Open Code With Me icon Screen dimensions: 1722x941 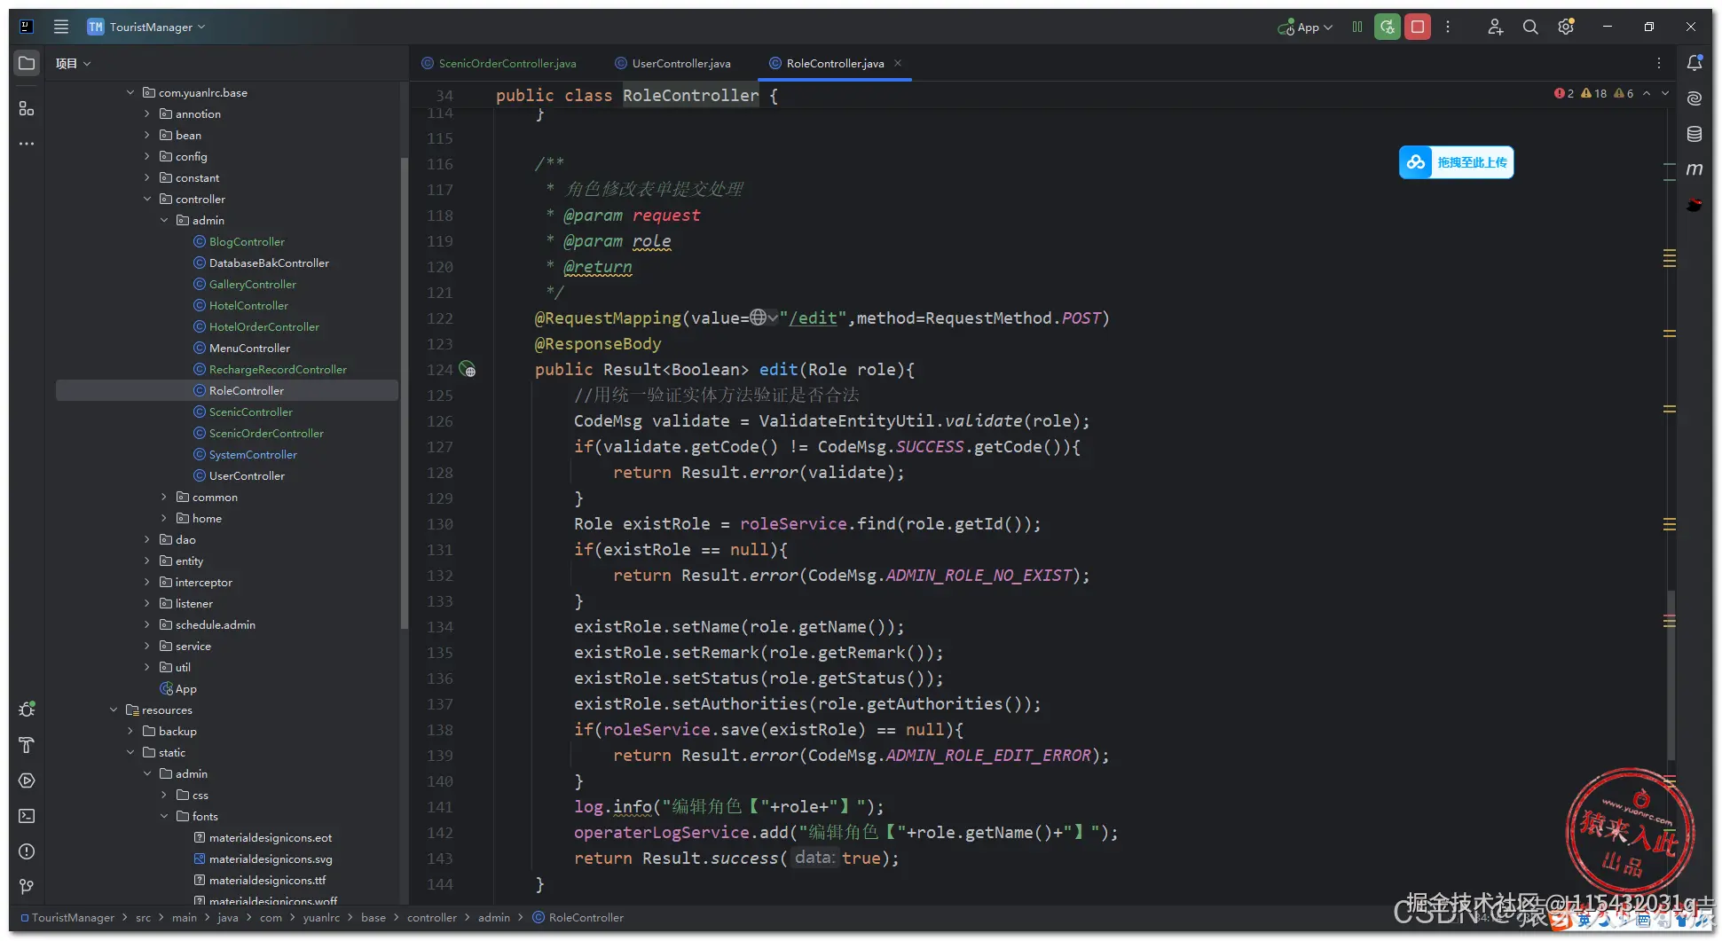[x=1495, y=27]
